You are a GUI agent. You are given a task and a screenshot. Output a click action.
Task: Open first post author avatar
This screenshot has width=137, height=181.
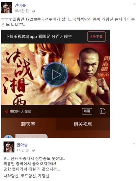(7, 8)
